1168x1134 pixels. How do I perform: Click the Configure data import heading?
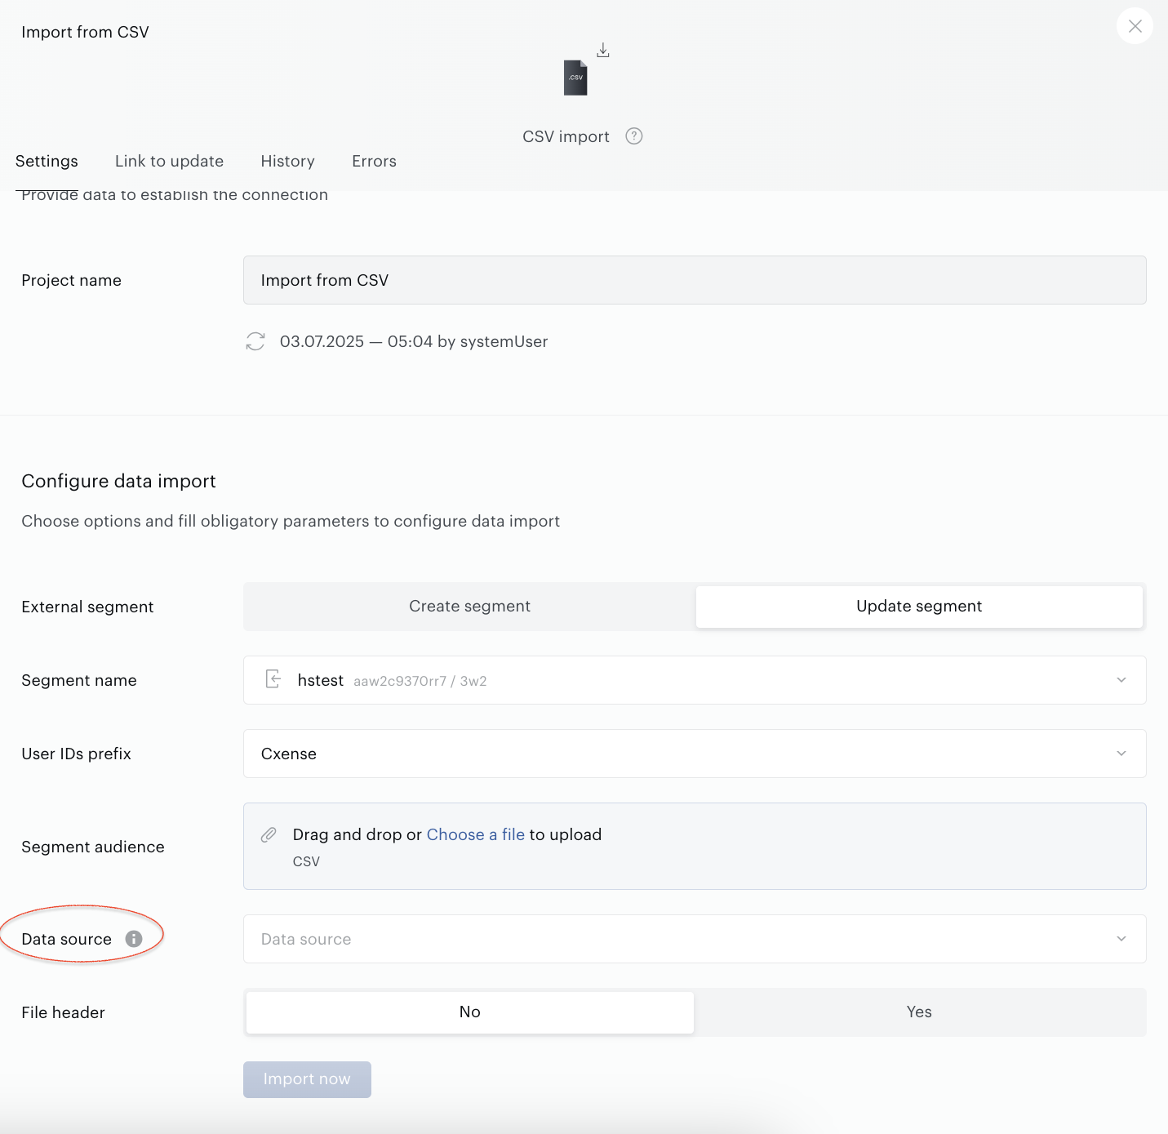point(118,481)
